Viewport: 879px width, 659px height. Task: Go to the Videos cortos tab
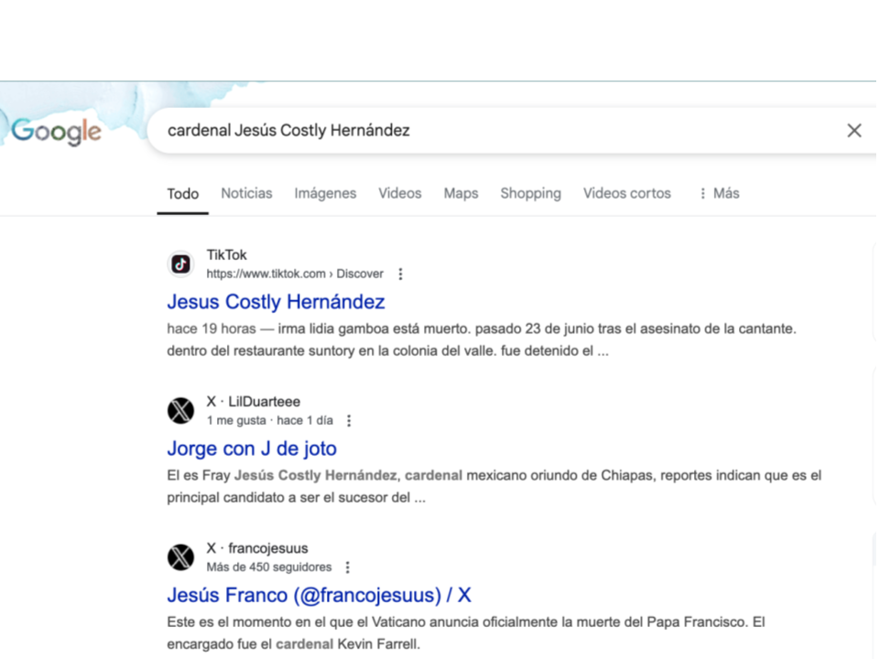point(626,193)
